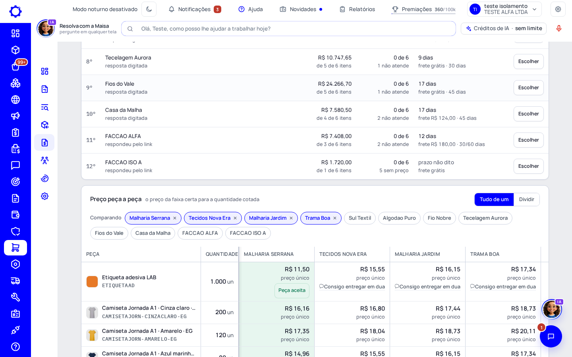Add Sul Textil to comparison
The height and width of the screenshot is (357, 572).
(360, 218)
